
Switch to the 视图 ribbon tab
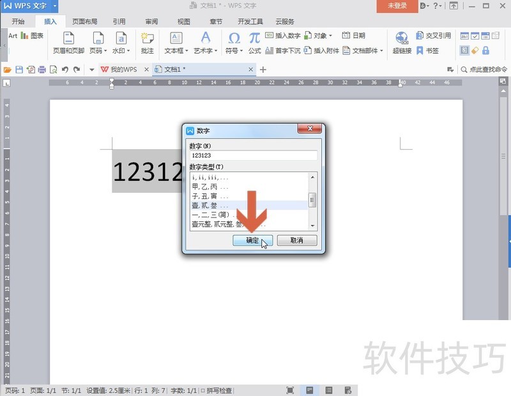click(183, 22)
